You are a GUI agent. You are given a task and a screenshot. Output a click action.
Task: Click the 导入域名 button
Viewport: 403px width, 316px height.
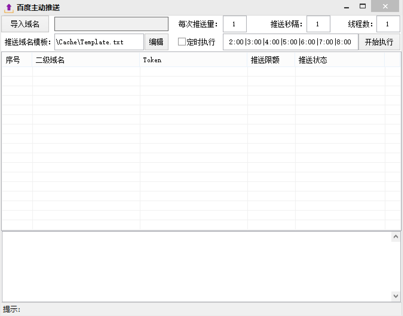point(25,24)
